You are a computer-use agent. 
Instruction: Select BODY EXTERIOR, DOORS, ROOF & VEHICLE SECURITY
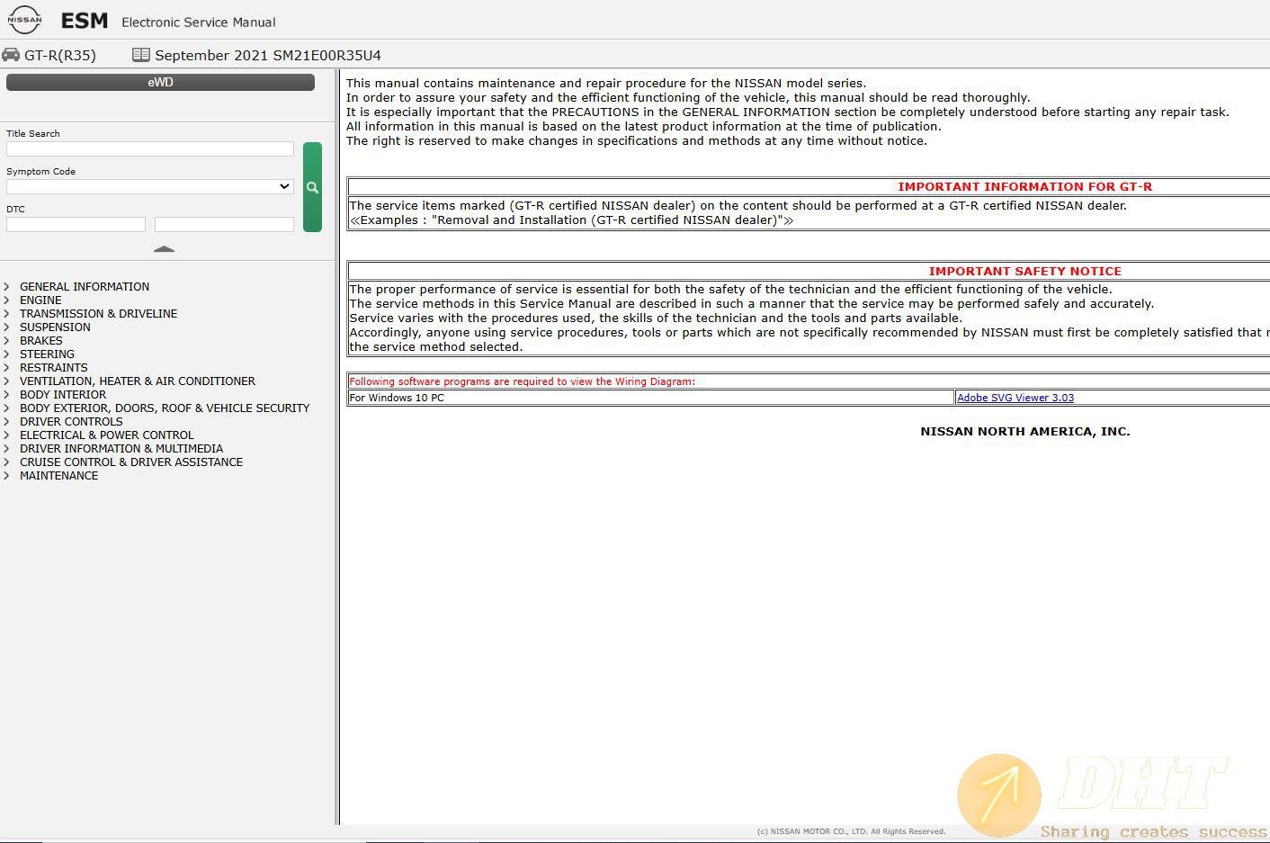[165, 408]
